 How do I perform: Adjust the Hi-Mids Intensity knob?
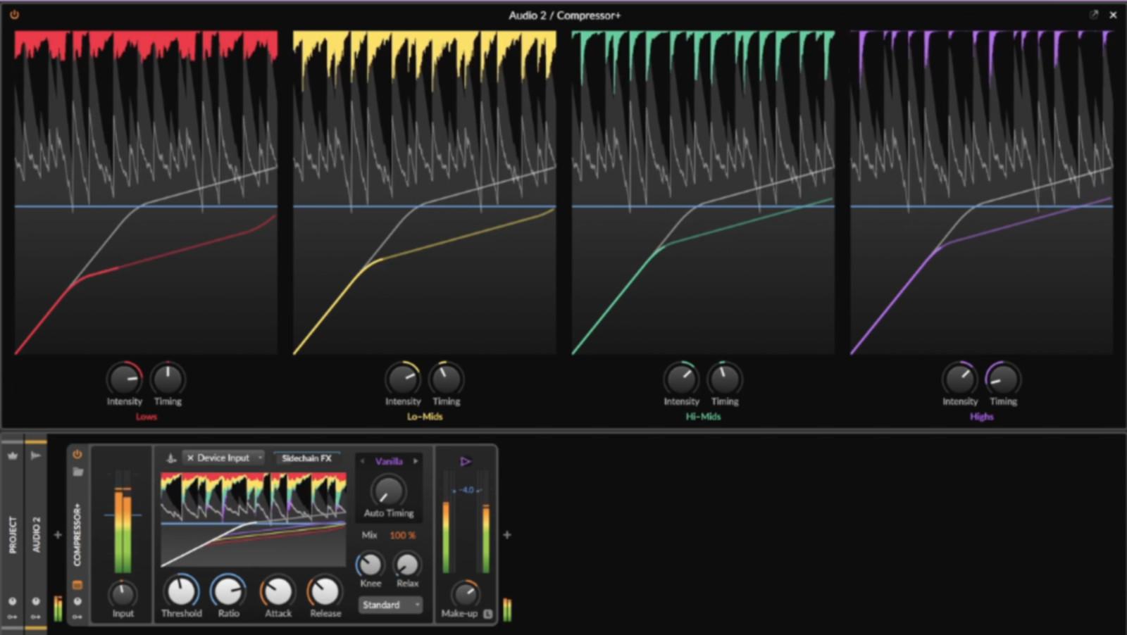[681, 379]
